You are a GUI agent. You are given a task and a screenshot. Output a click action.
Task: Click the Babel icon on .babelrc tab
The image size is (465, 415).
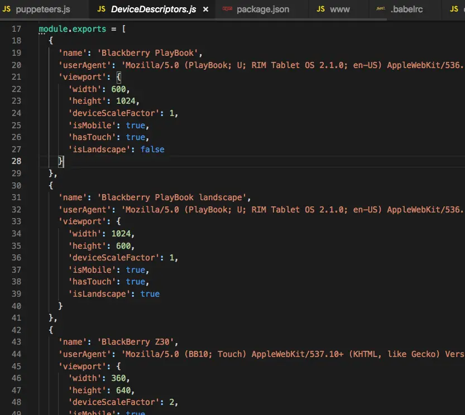(x=381, y=8)
